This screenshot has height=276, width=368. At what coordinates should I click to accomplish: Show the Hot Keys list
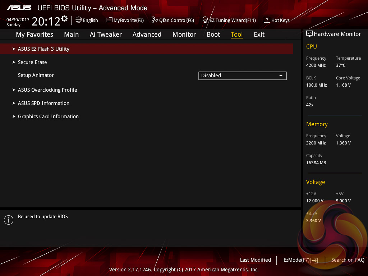277,20
